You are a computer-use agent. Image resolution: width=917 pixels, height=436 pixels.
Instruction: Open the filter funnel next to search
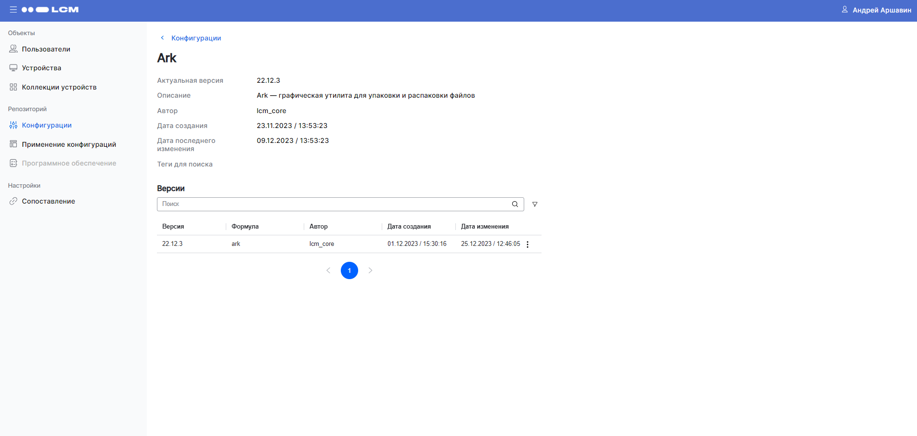pos(534,204)
